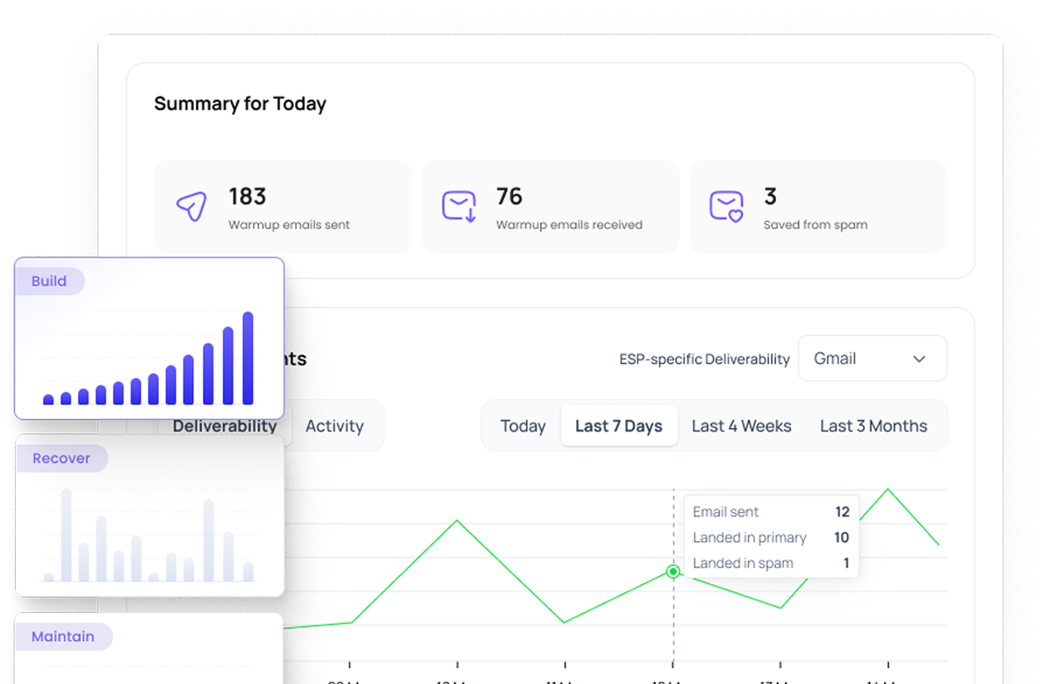This screenshot has width=1050, height=684.
Task: Click the 76 warmup emails received card
Action: click(x=550, y=207)
